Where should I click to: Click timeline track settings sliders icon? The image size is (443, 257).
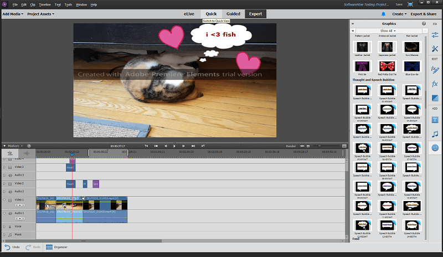pos(10,153)
